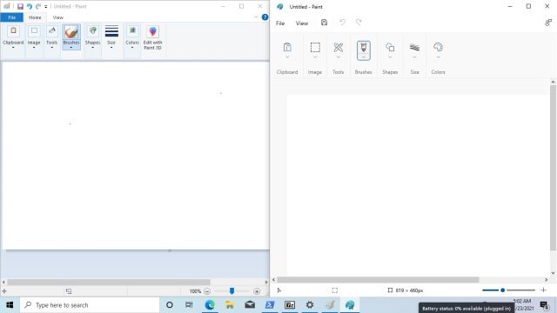The image size is (557, 313).
Task: Click Save icon in classic Paint title bar
Action: click(x=20, y=6)
